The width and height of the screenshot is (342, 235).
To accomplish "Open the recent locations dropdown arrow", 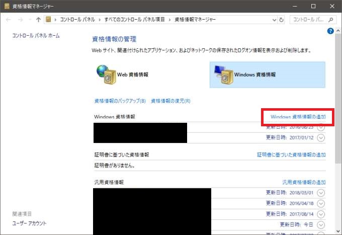I will point(30,20).
